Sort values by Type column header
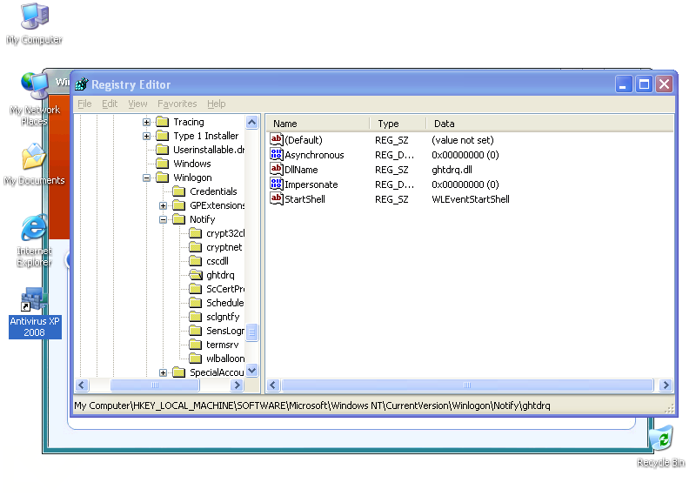696x496 pixels. (398, 124)
